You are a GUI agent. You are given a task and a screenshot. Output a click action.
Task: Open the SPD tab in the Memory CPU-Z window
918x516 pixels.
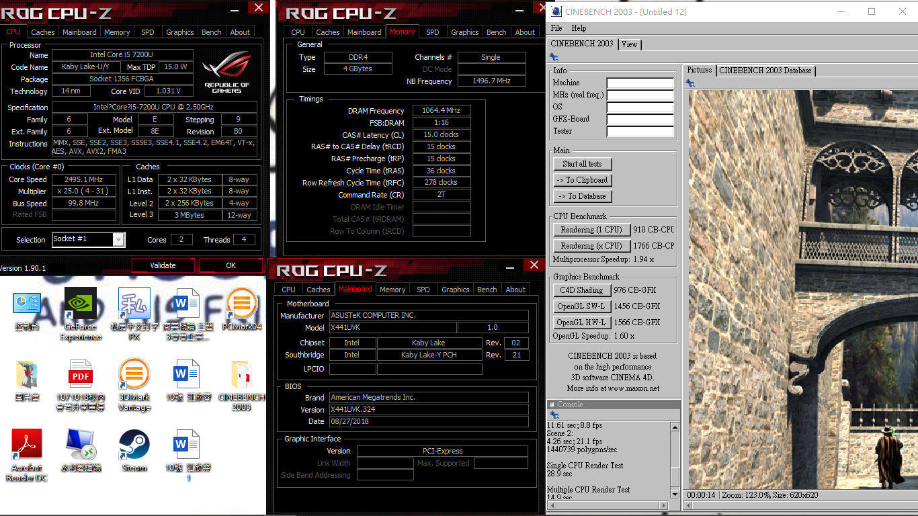(x=433, y=32)
